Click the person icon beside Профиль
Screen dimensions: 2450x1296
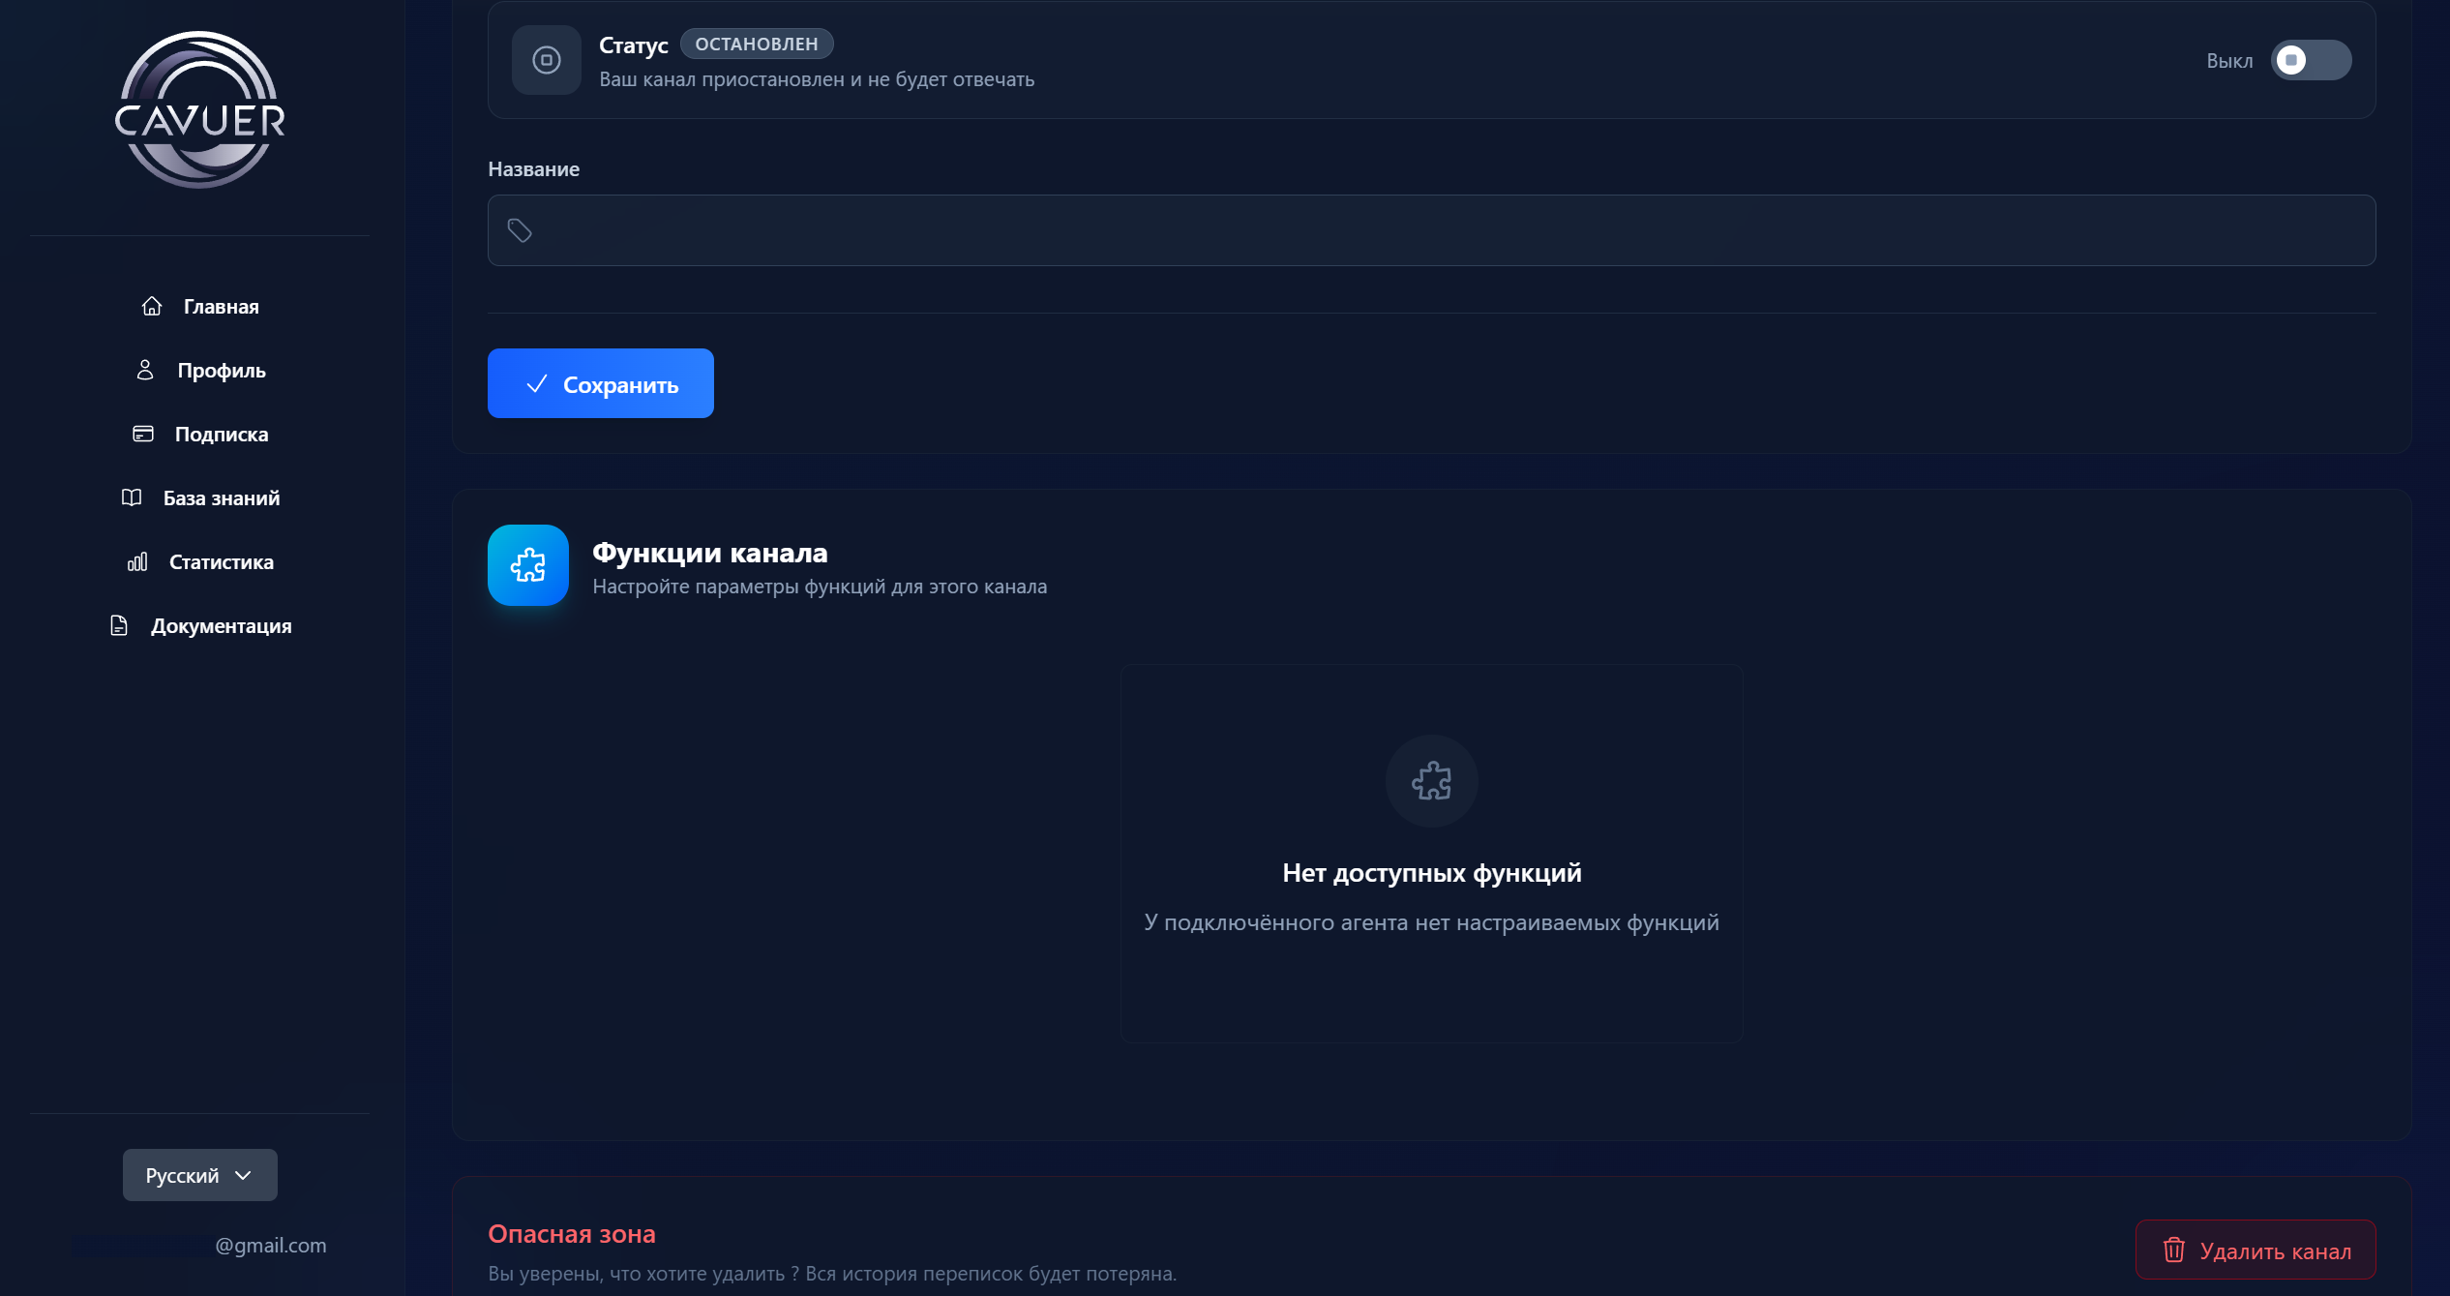[145, 370]
